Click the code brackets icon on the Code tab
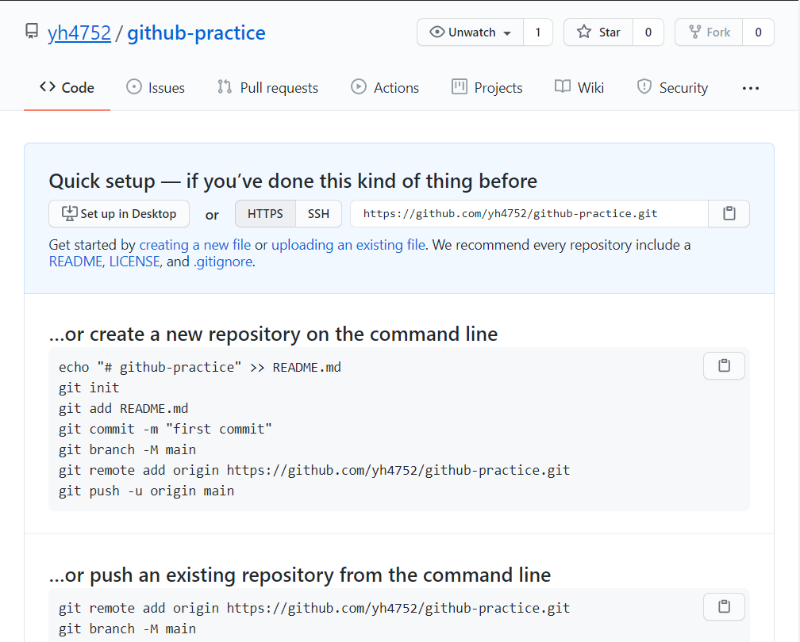Viewport: 800px width, 642px height. coord(48,86)
